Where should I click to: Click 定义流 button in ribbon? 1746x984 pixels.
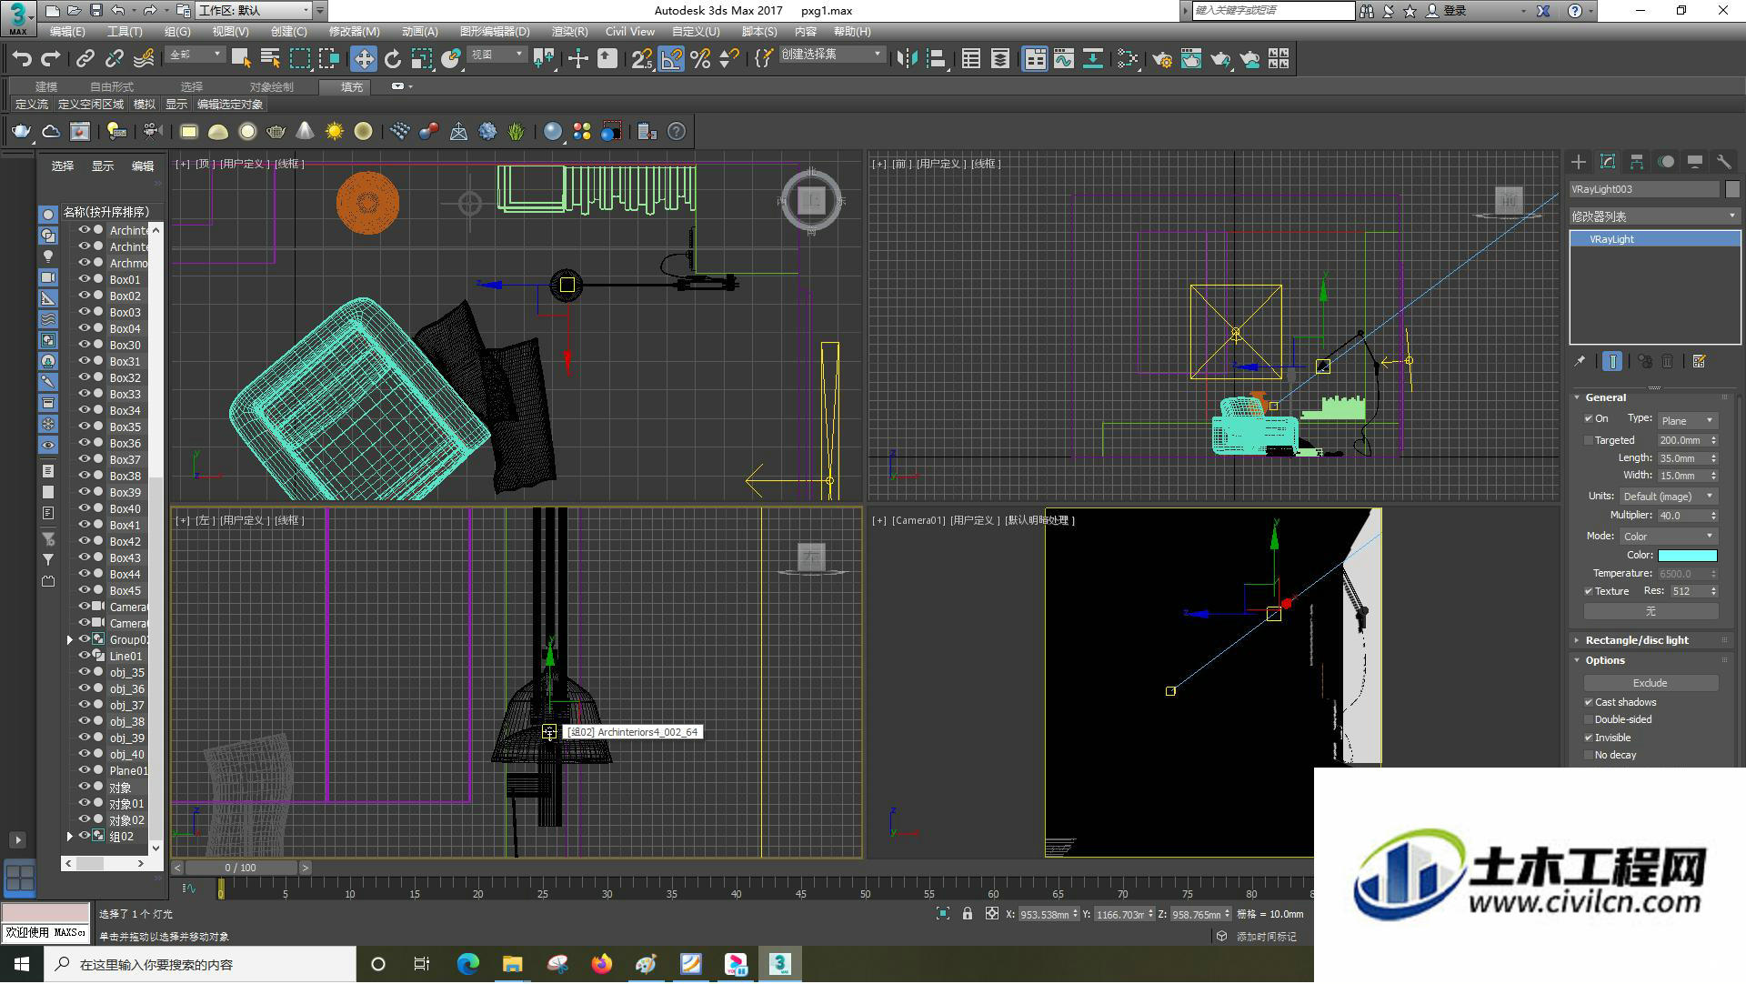[32, 105]
